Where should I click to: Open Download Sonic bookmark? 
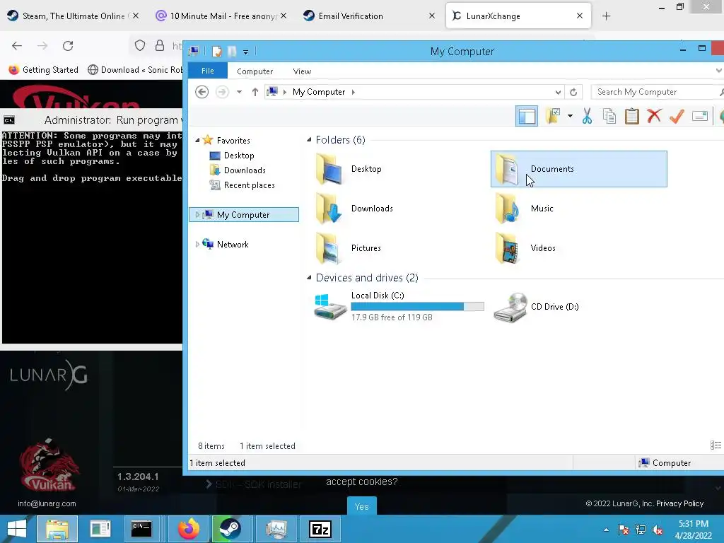click(135, 70)
